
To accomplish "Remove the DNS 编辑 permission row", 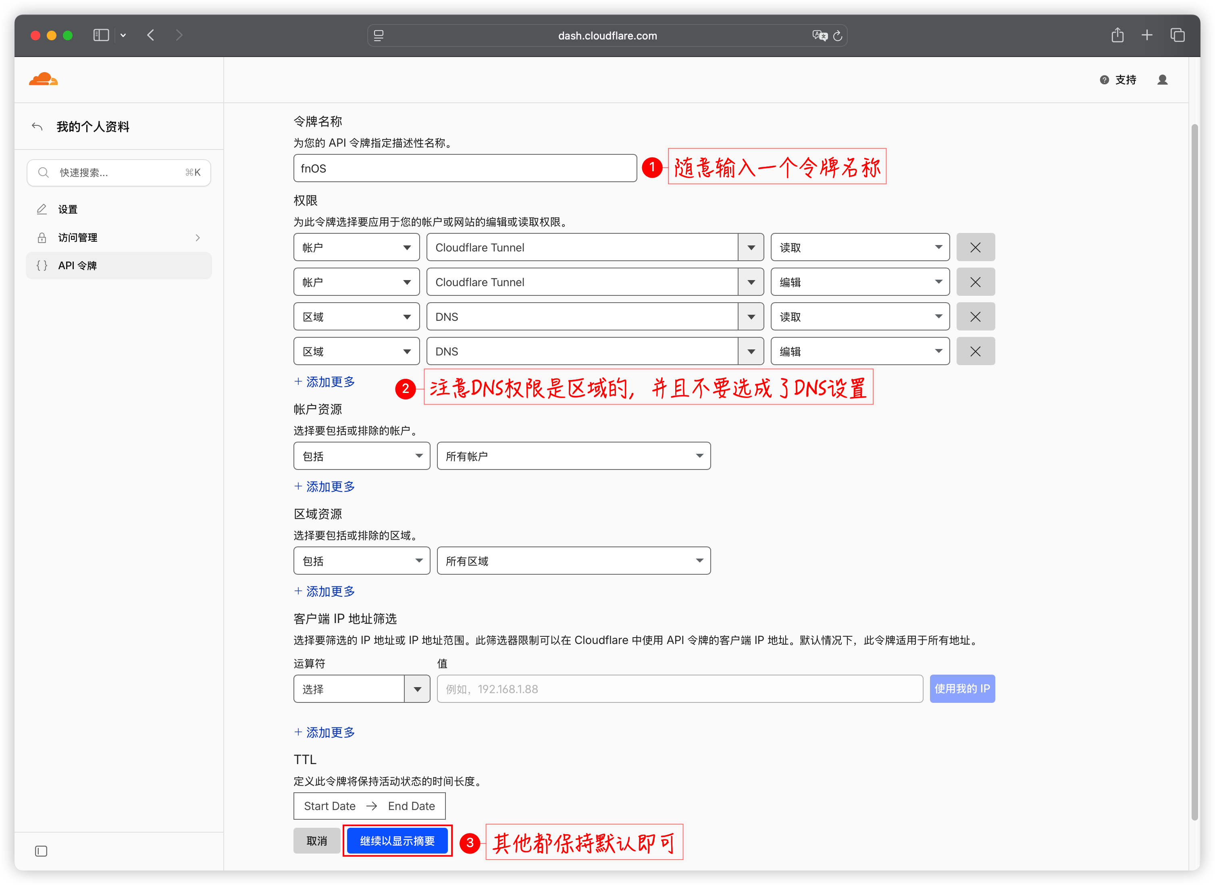I will [x=976, y=351].
